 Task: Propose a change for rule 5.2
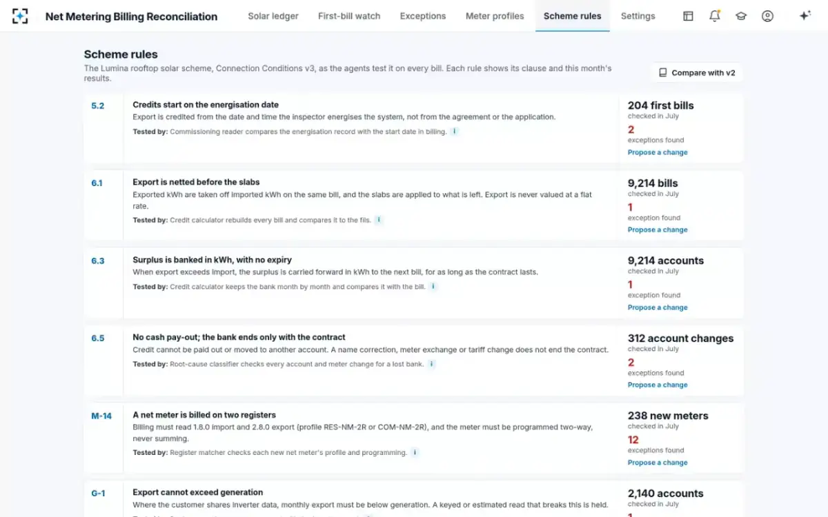658,152
